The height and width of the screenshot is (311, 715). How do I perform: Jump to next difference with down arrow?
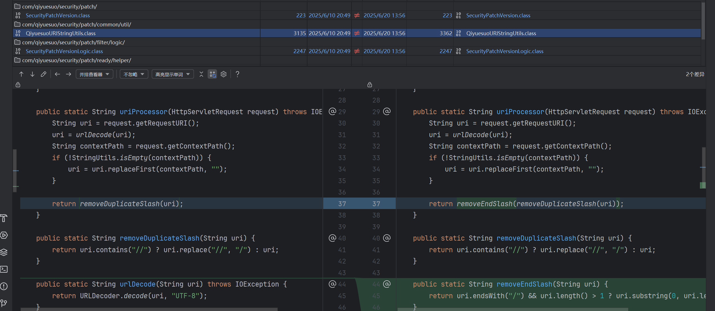click(x=32, y=74)
